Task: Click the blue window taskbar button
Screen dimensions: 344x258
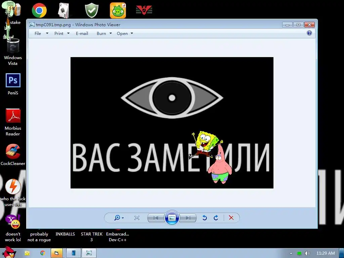Action: (74, 253)
